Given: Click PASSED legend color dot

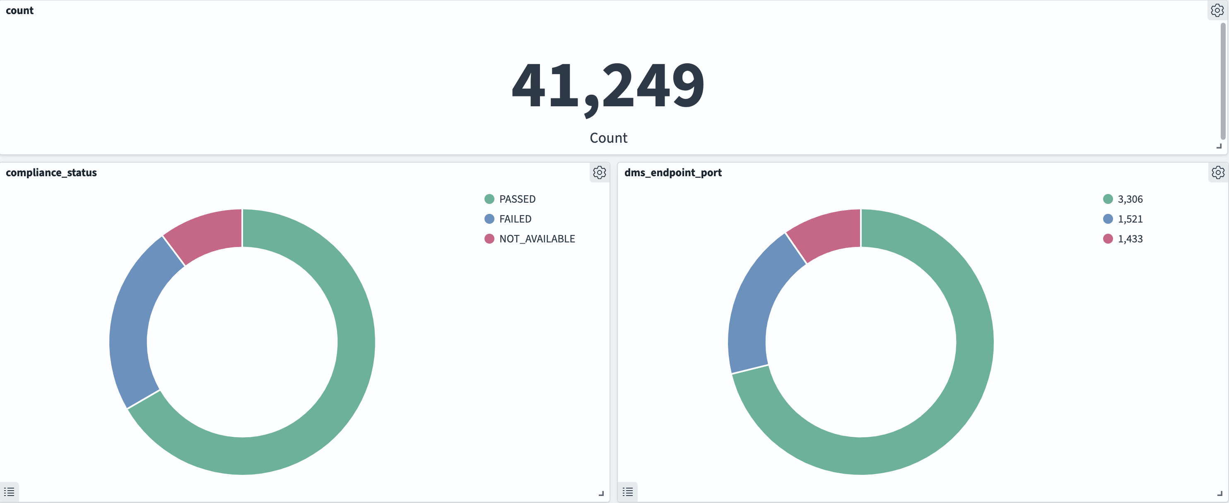Looking at the screenshot, I should [x=489, y=199].
